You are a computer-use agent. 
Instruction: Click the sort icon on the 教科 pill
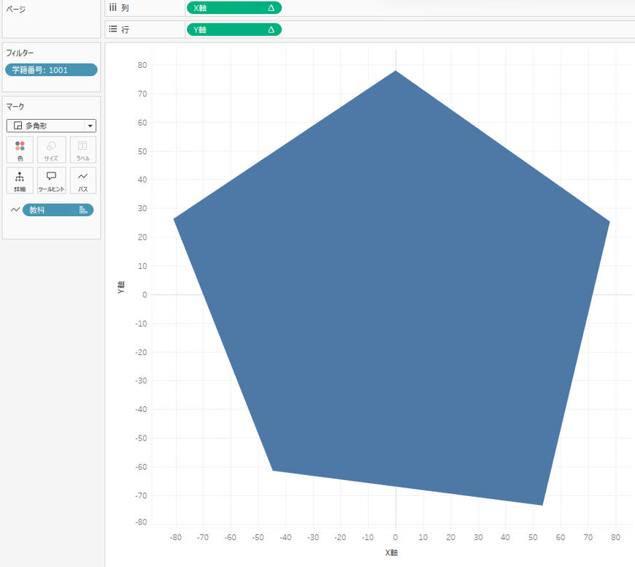tap(83, 210)
